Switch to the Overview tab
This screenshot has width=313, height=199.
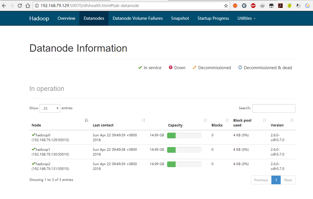click(66, 18)
